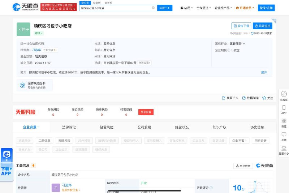The height and width of the screenshot is (193, 289).
Task: Switch to the 经营风险 tab
Action: (107, 127)
